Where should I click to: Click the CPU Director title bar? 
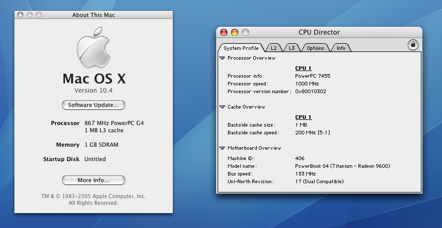pyautogui.click(x=319, y=32)
